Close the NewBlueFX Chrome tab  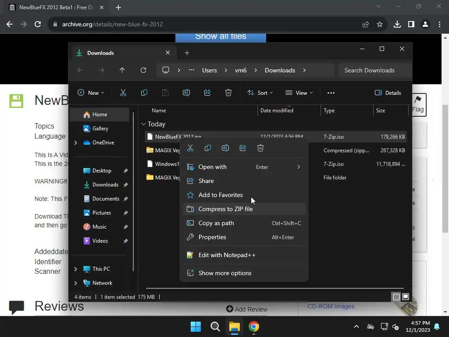coord(102,7)
